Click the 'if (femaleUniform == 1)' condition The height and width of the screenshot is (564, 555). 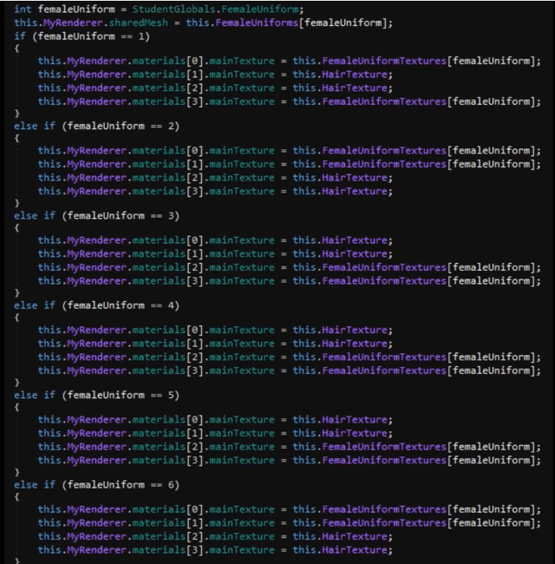coord(82,36)
